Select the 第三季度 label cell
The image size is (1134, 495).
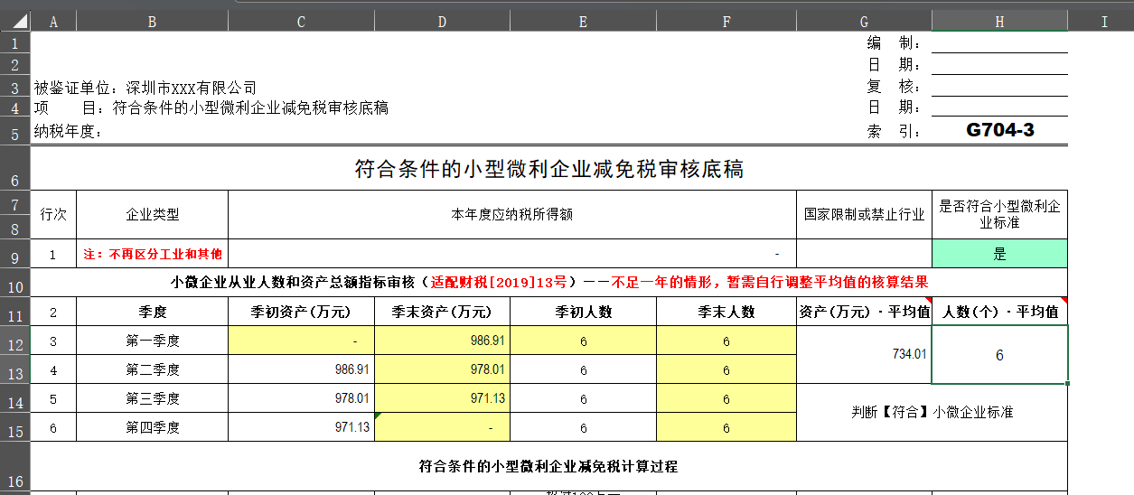click(x=152, y=398)
